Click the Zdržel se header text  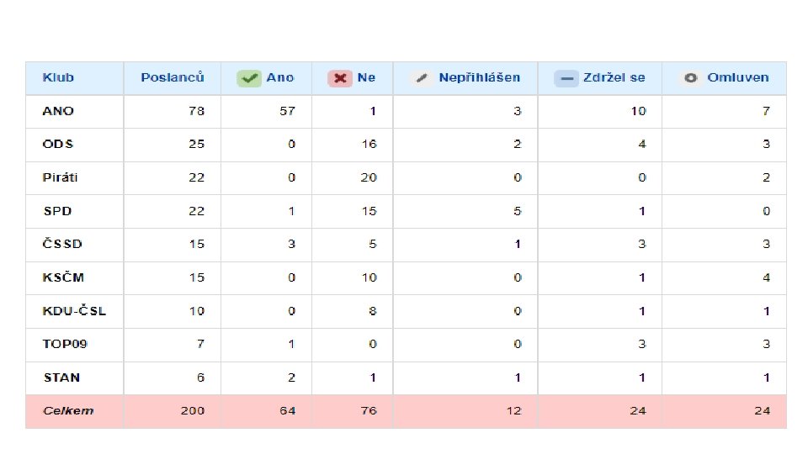click(614, 77)
